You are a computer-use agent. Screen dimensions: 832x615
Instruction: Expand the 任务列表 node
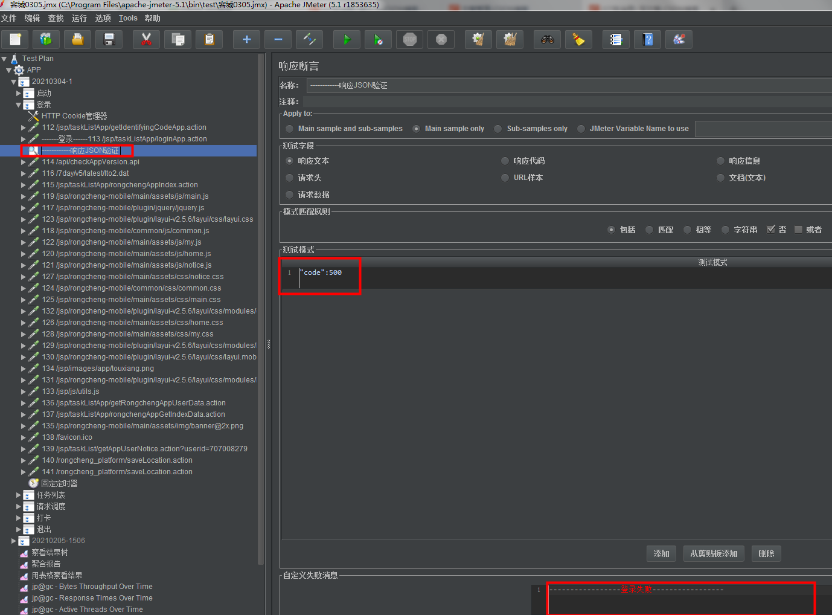pyautogui.click(x=18, y=495)
